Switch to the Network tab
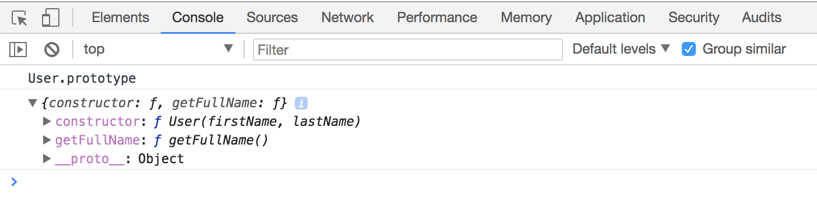The width and height of the screenshot is (817, 211). tap(347, 17)
